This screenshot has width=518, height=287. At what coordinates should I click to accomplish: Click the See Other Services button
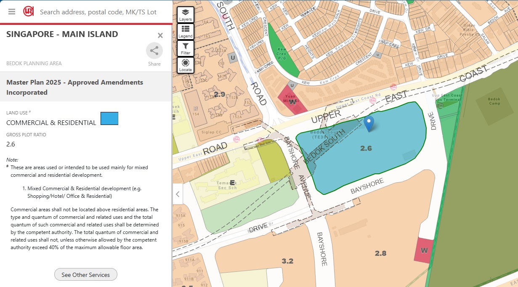[86, 275]
